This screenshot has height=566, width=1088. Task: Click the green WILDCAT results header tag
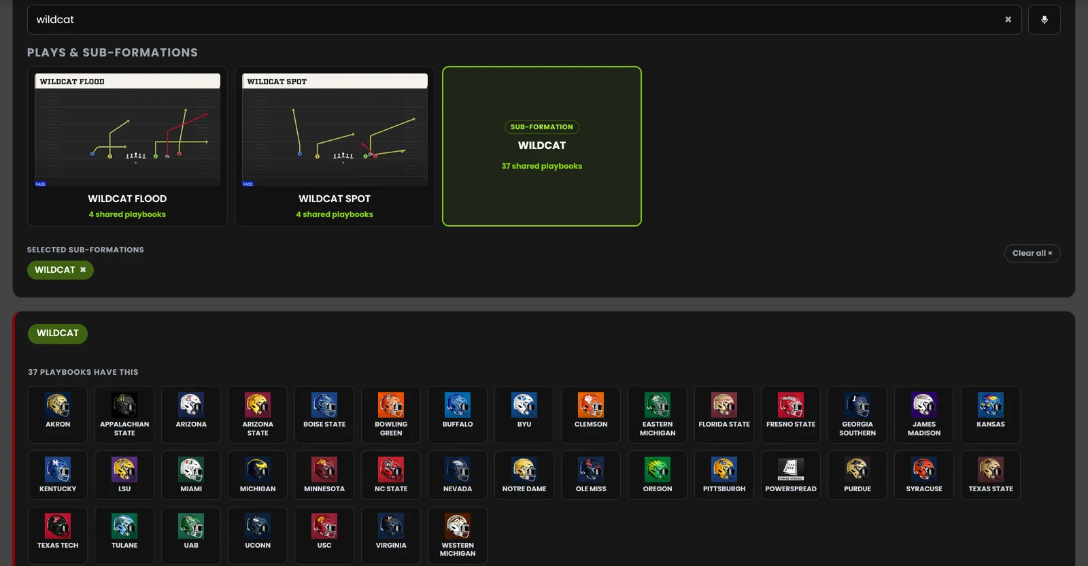click(x=58, y=333)
